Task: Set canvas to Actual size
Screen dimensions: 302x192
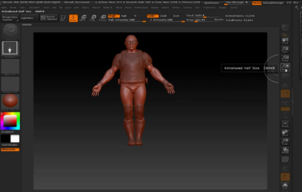Action: (285, 59)
